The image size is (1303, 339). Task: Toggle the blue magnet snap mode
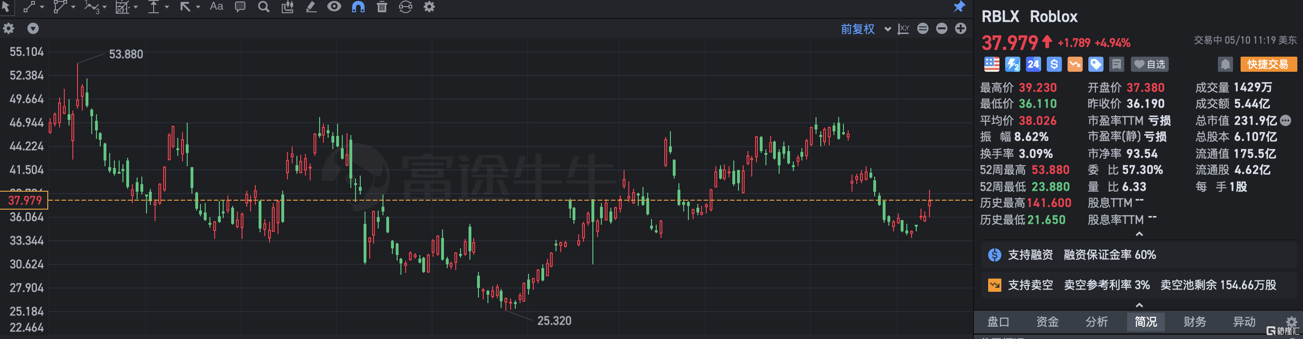358,7
